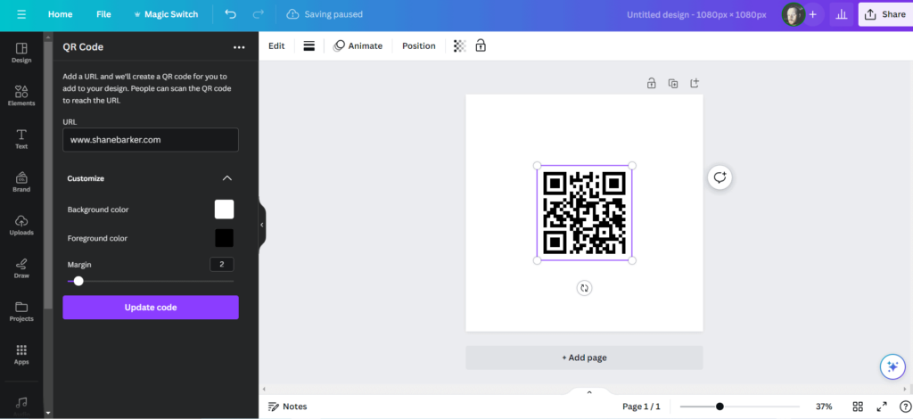Image resolution: width=913 pixels, height=419 pixels.
Task: Click the Margin value box showing 2
Action: tap(222, 264)
